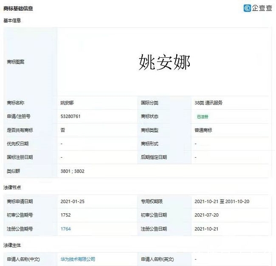Click the exclusive period 2021-10-21 至 2031-10-20
This screenshot has height=266, width=276.
pos(222,201)
